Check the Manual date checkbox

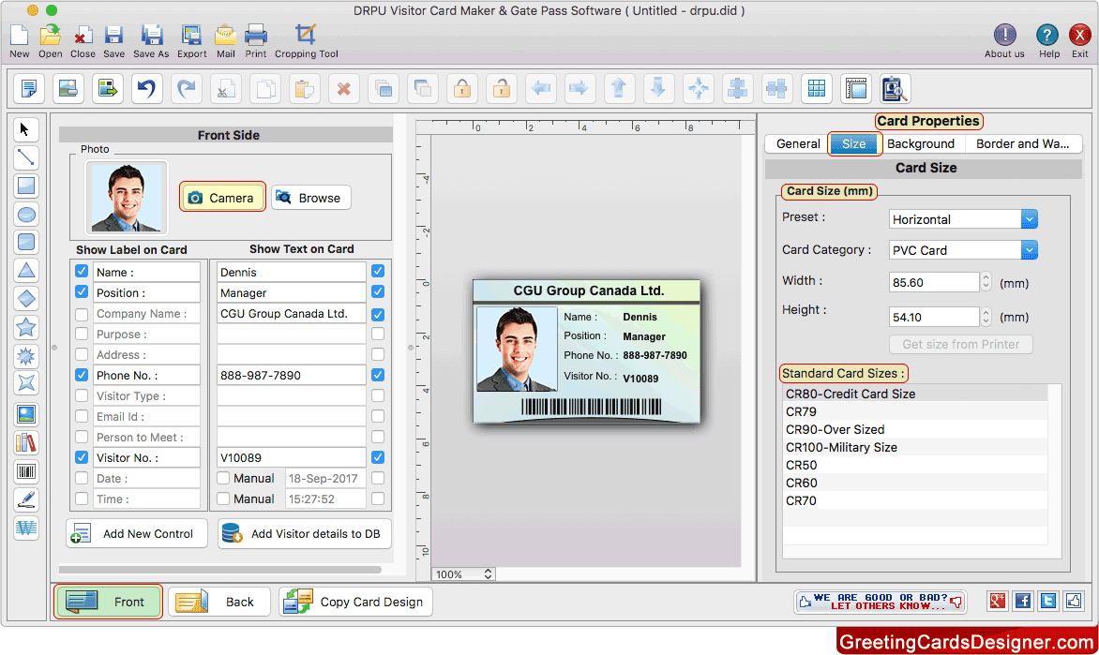tap(223, 478)
